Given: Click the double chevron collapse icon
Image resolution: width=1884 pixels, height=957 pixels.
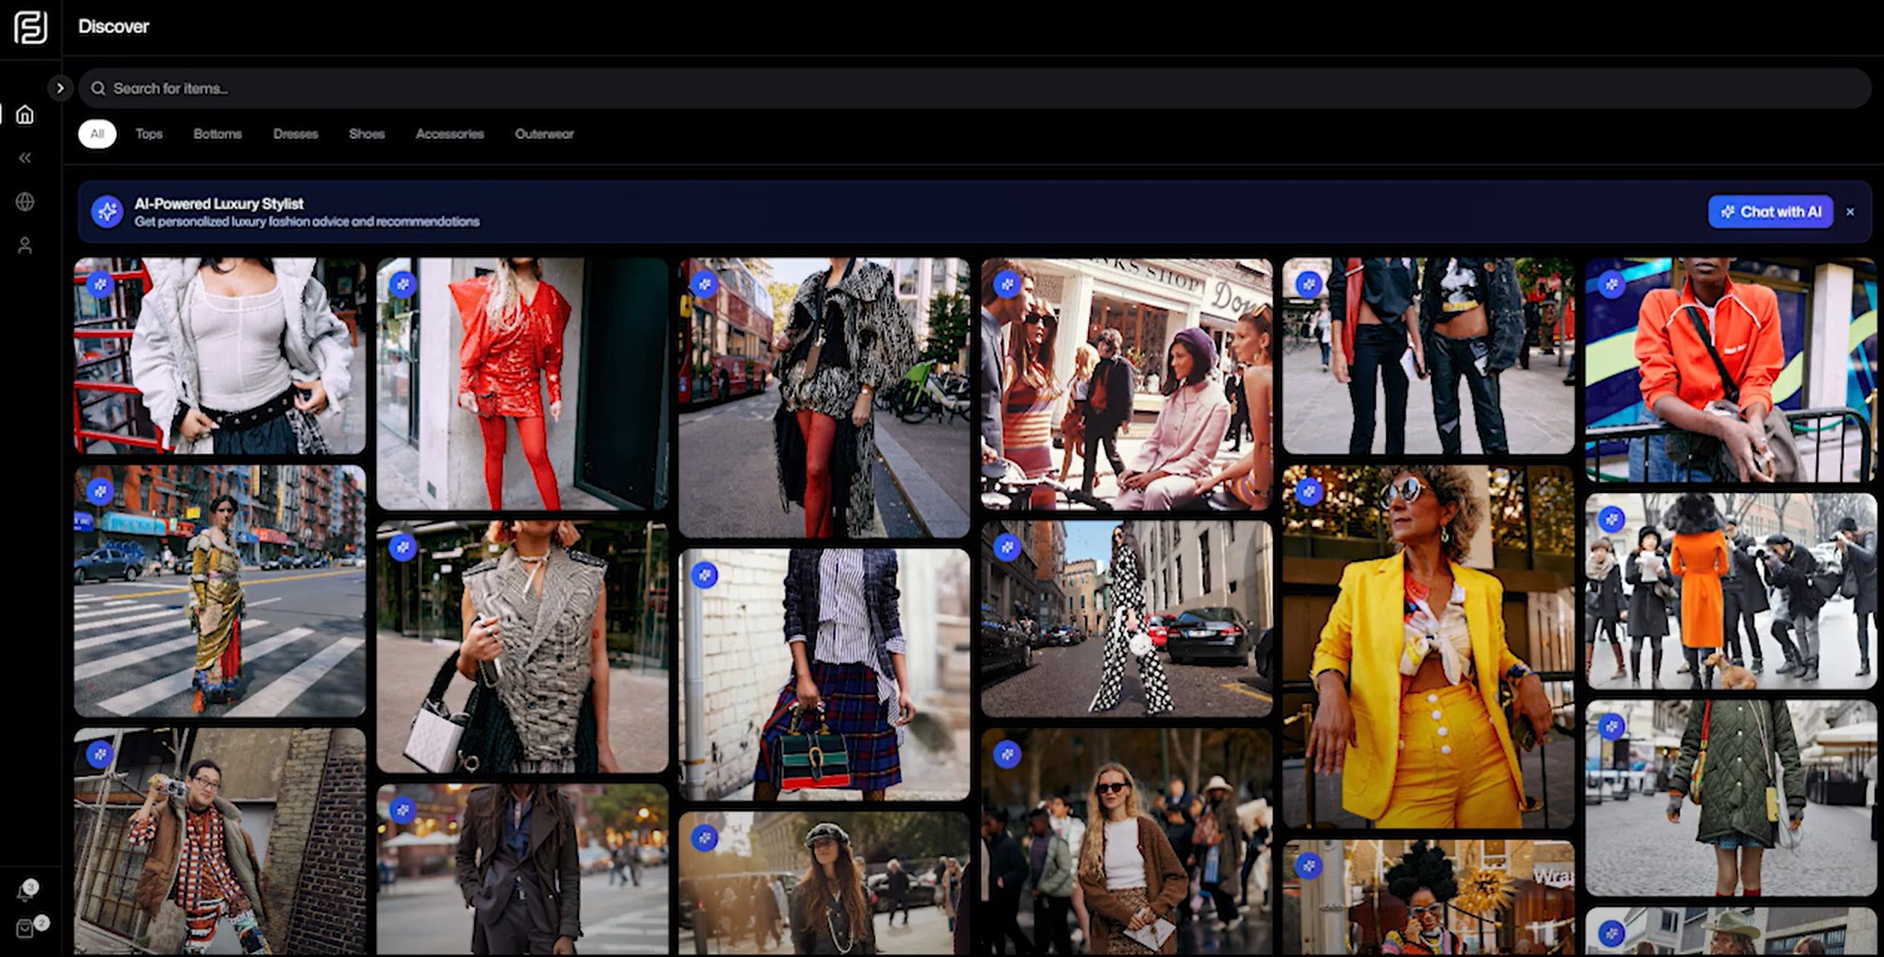Looking at the screenshot, I should [x=25, y=158].
